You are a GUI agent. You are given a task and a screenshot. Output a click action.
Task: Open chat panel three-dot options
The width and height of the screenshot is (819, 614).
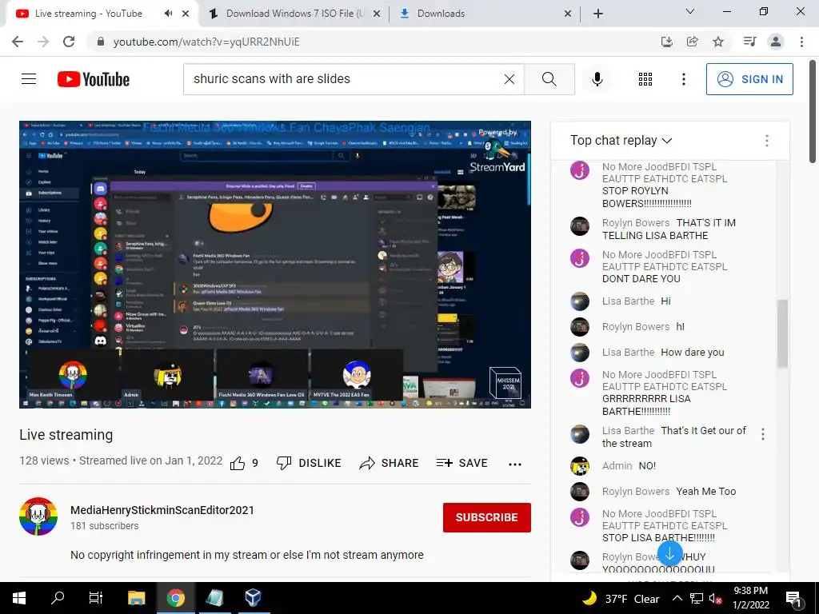[767, 141]
